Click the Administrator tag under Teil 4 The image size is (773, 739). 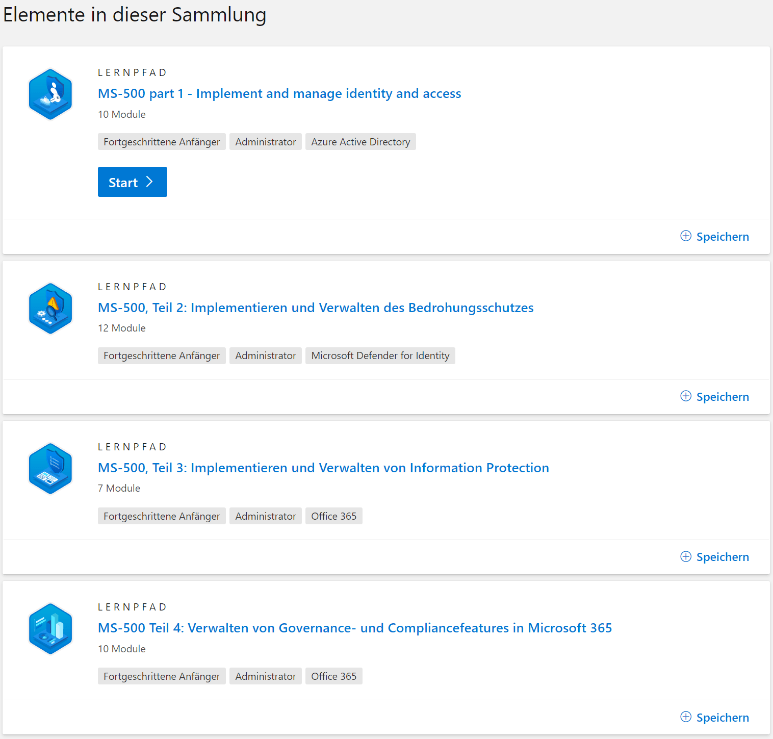265,676
